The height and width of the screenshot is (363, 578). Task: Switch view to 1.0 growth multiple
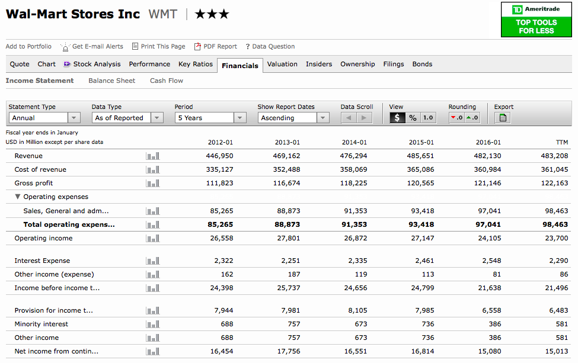click(x=429, y=118)
